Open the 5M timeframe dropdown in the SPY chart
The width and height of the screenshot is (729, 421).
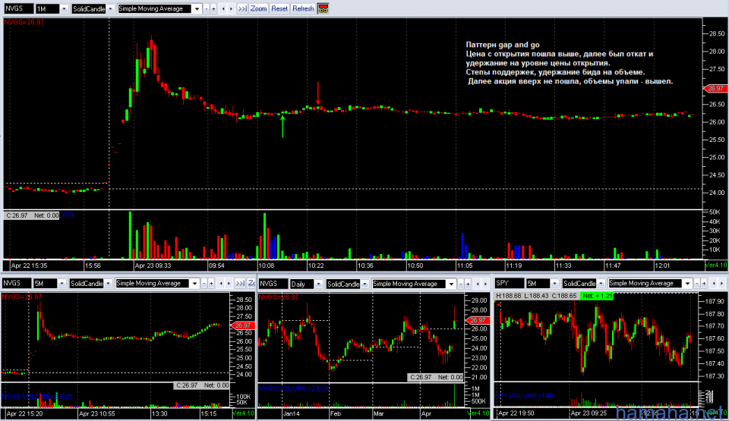pos(554,284)
